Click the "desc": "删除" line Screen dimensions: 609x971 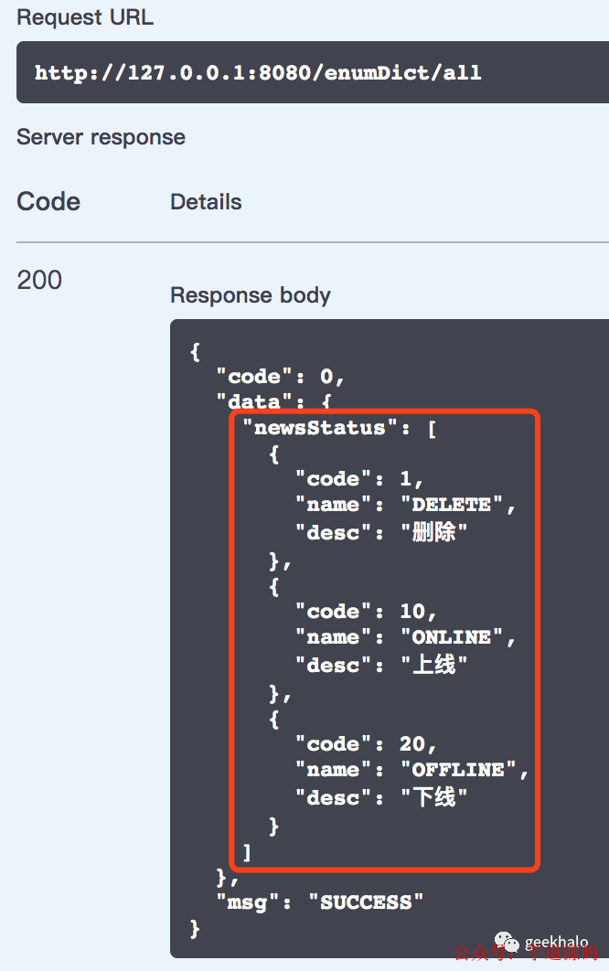tap(381, 531)
